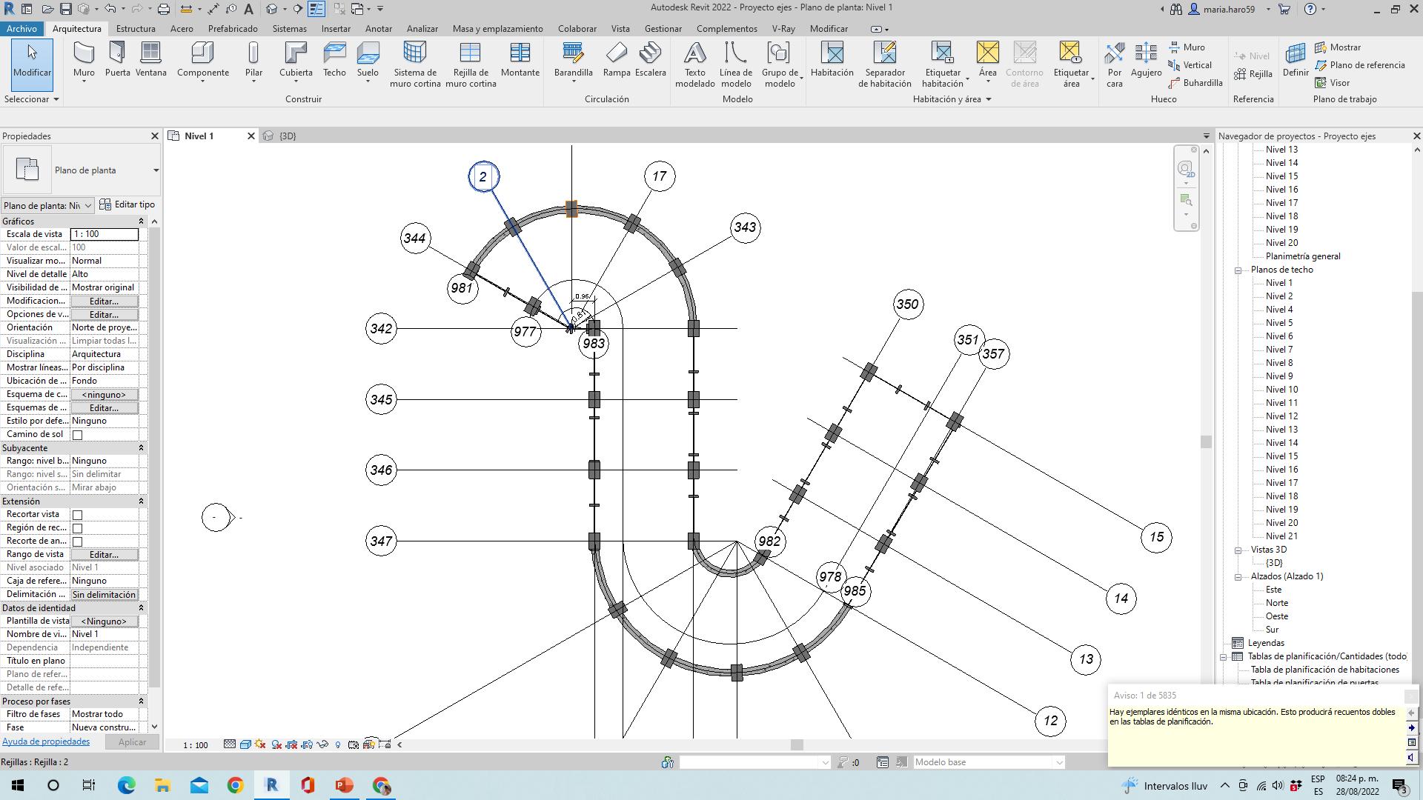
Task: Open the Ayuda de propiedades link
Action: pyautogui.click(x=46, y=741)
